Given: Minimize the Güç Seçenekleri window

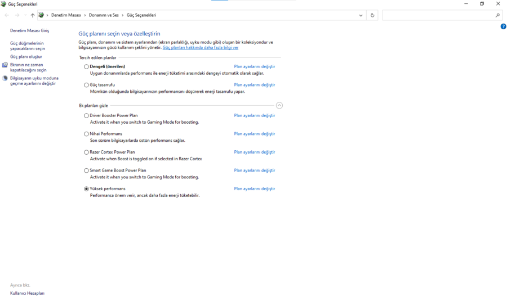Looking at the screenshot, I should click(466, 4).
